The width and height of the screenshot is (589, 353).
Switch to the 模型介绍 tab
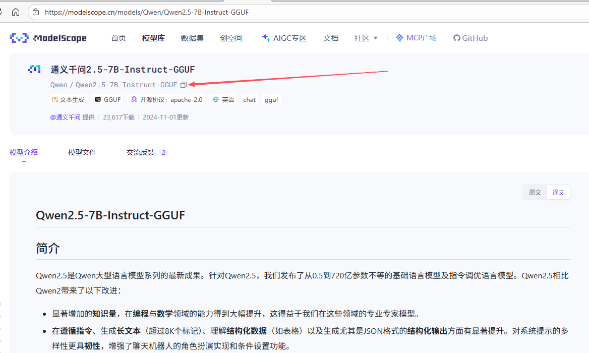pyautogui.click(x=23, y=152)
